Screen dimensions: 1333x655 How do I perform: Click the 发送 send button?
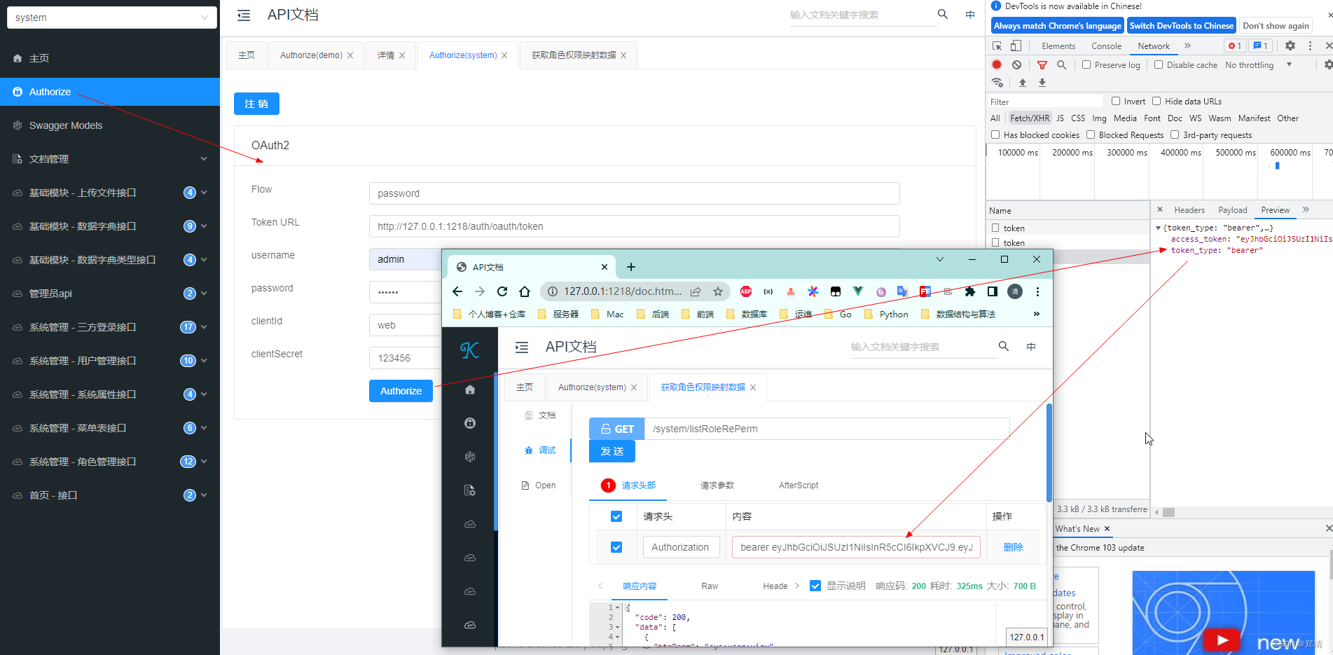pos(612,450)
